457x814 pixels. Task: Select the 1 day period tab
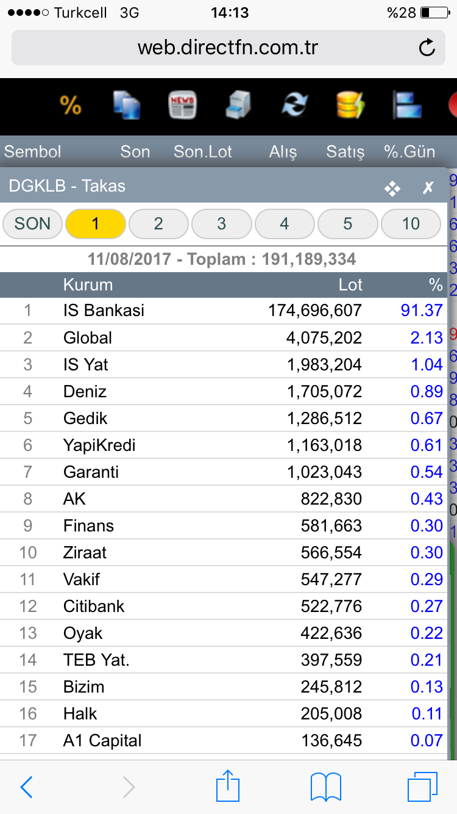tap(96, 224)
